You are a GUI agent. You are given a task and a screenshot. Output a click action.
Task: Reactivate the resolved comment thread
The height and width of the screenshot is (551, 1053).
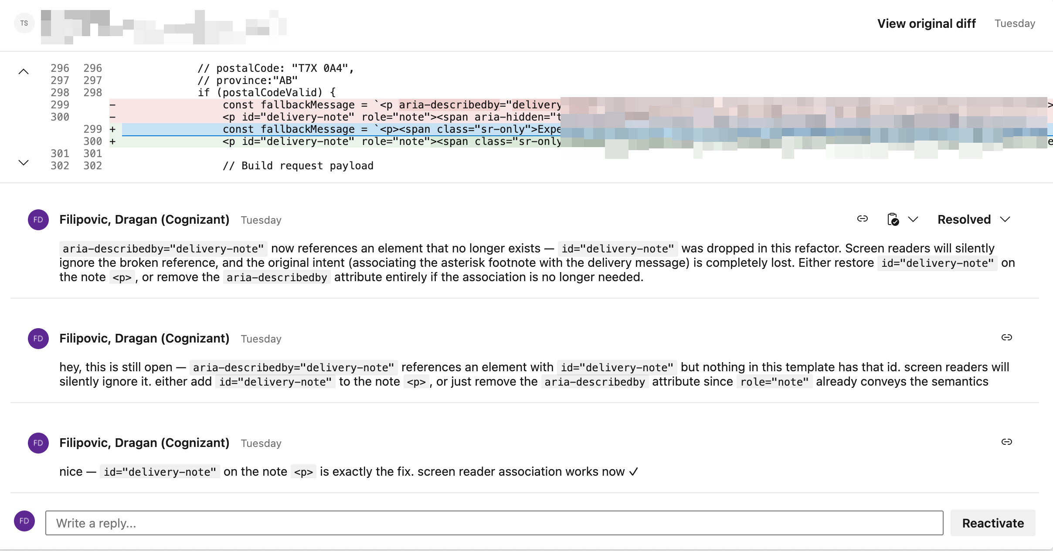click(x=992, y=523)
